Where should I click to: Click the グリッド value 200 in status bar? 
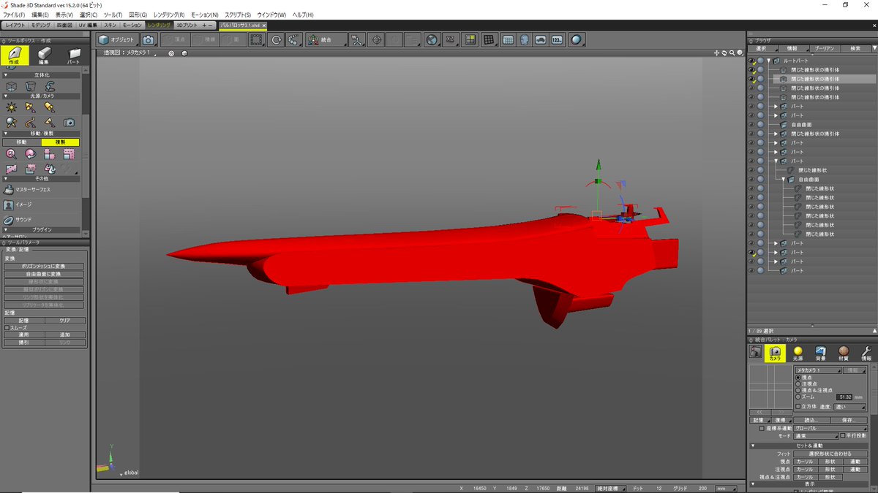point(702,488)
